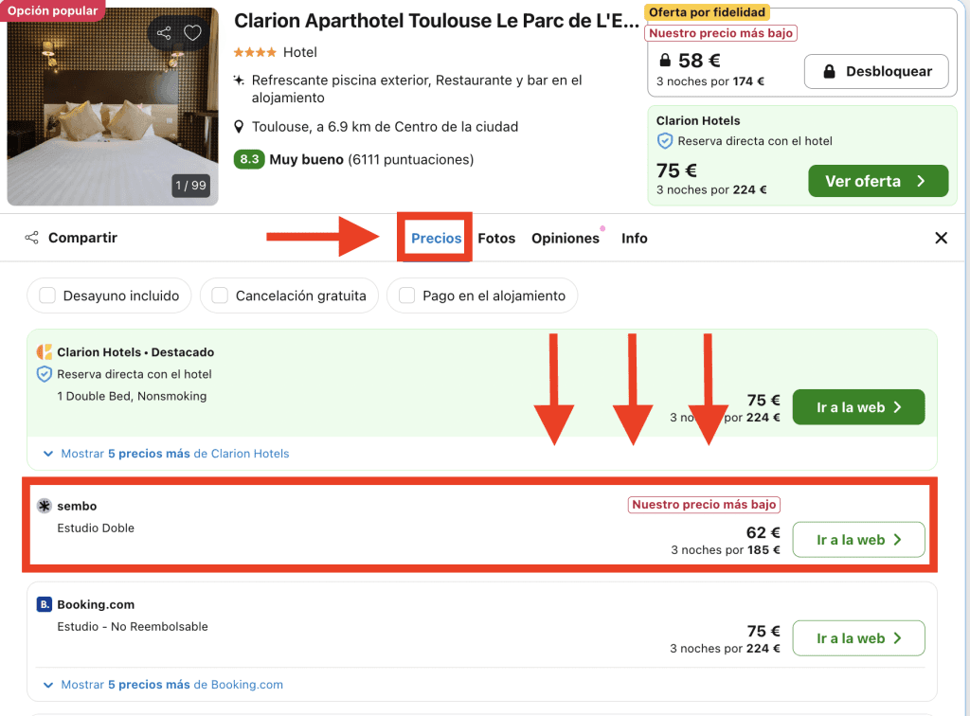Check the Cancelación gratuita option
This screenshot has width=970, height=716.
click(x=220, y=295)
